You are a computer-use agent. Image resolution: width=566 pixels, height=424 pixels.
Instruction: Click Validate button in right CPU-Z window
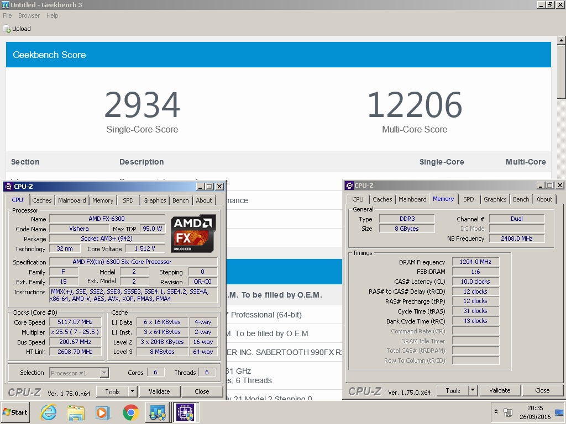pyautogui.click(x=500, y=390)
